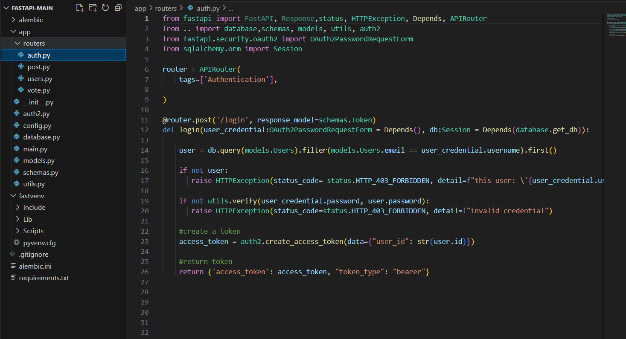This screenshot has width=626, height=339.
Task: Click the 'auth.py' breadcrumb segment
Action: coord(208,8)
